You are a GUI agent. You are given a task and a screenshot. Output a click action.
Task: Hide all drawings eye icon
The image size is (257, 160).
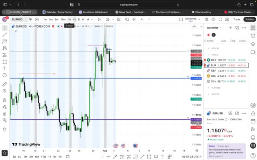(4, 120)
